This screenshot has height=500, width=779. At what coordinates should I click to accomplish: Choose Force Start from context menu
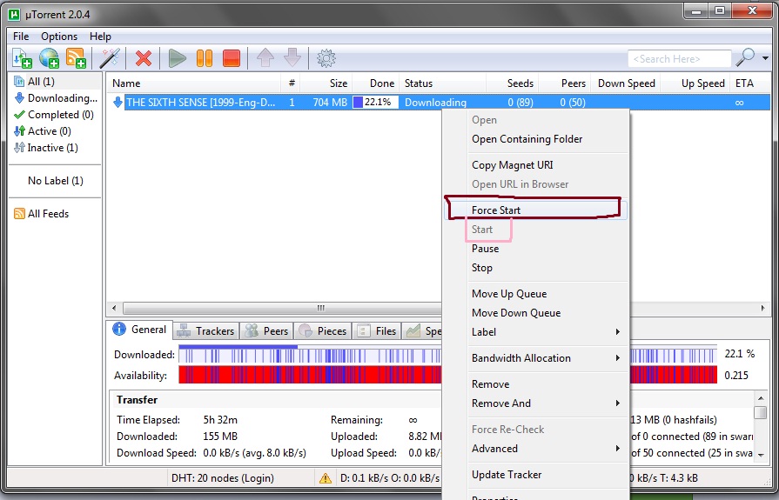pos(535,210)
